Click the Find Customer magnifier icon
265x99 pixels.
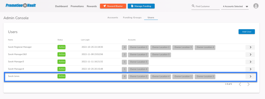(x=193, y=6)
